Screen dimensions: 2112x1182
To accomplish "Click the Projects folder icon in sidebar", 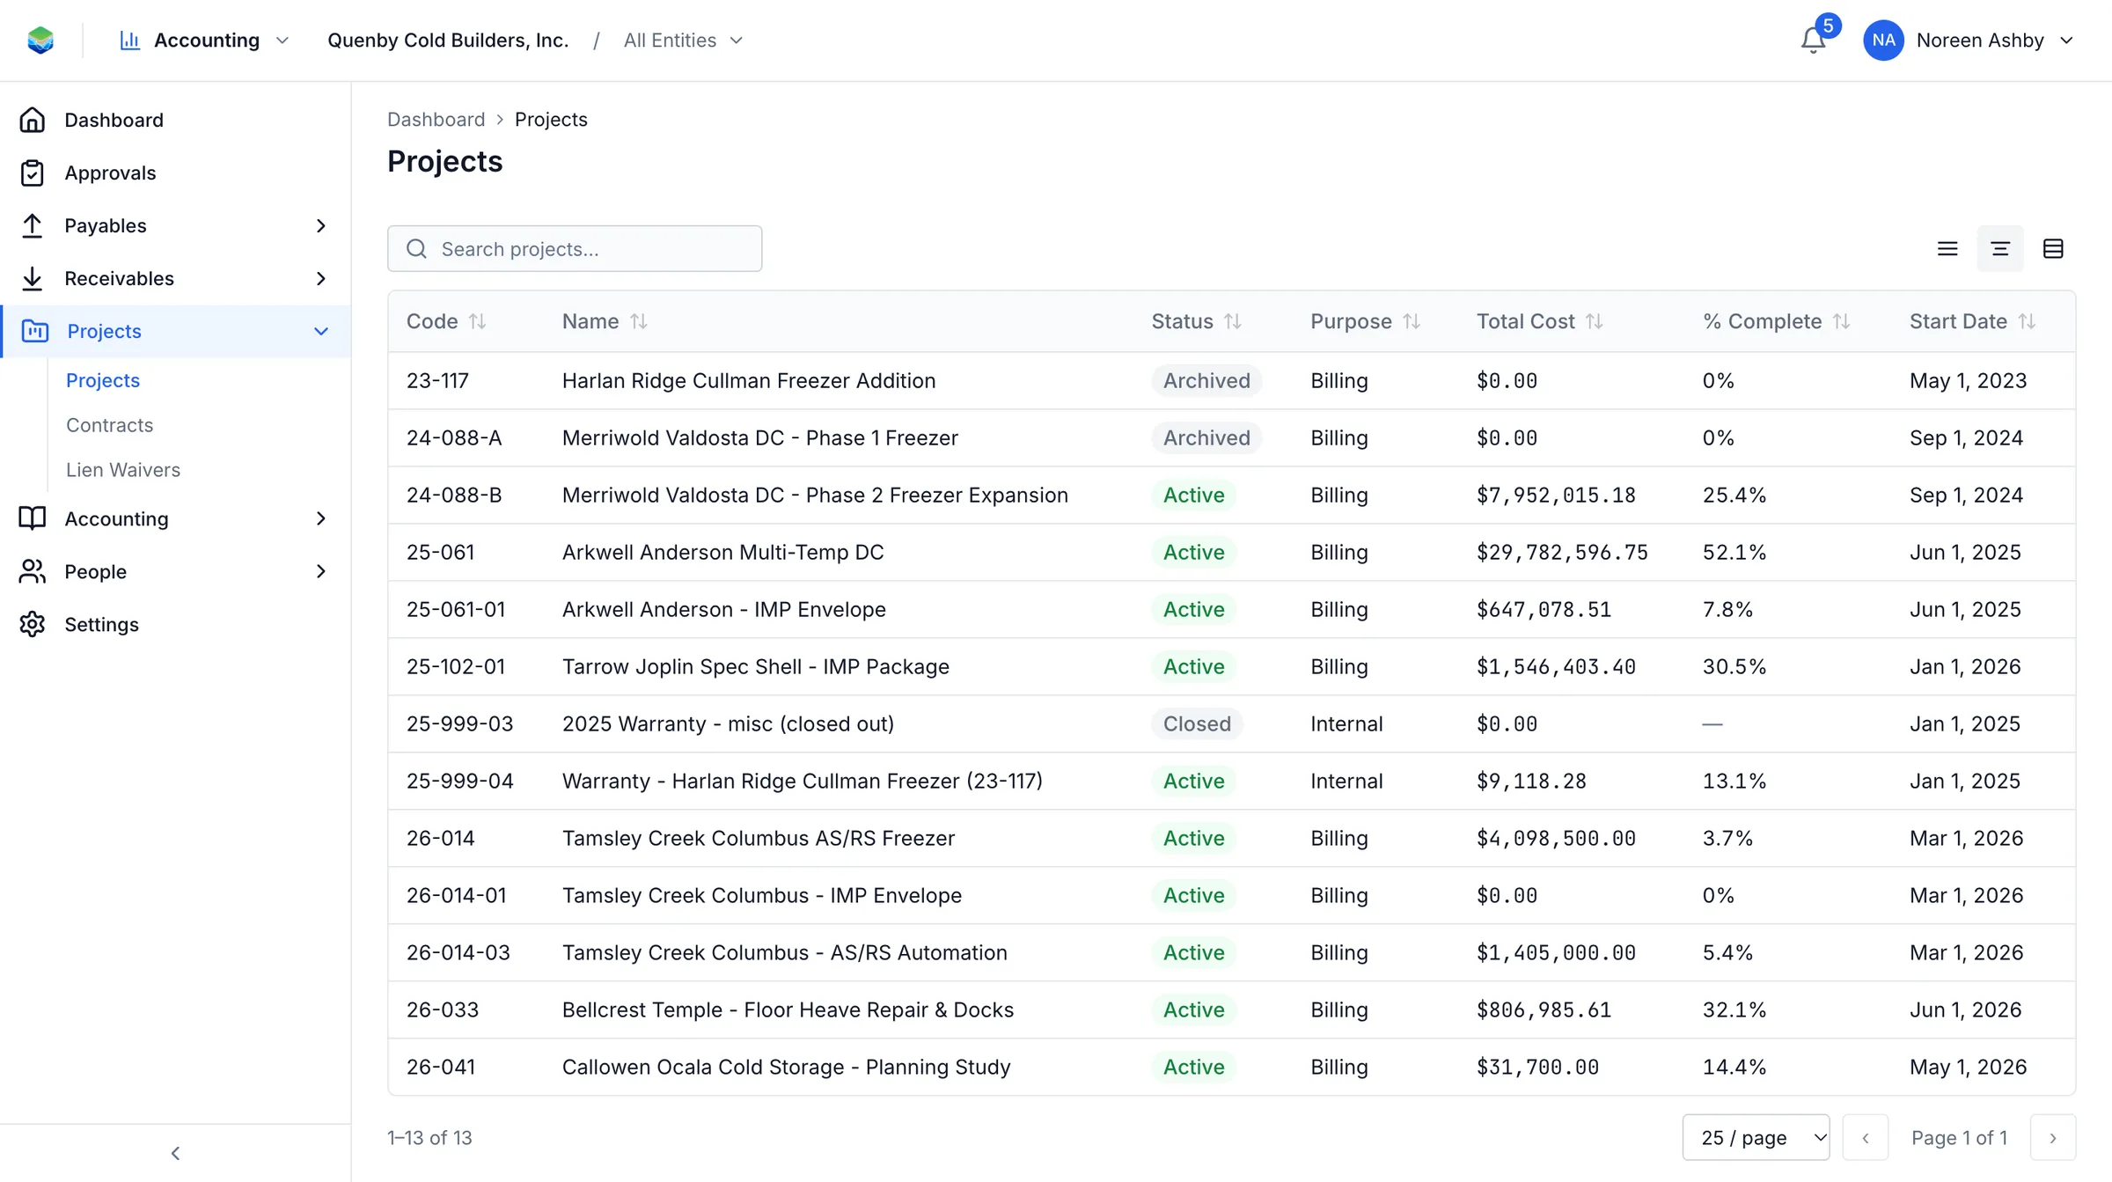I will [34, 331].
